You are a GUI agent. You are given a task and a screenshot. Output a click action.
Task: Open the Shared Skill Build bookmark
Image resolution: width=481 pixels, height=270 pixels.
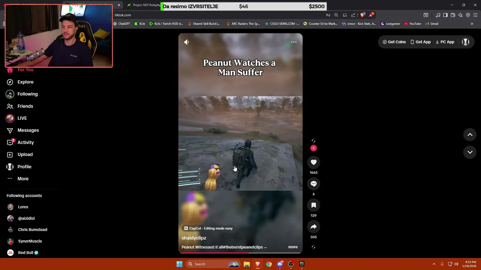[203, 24]
